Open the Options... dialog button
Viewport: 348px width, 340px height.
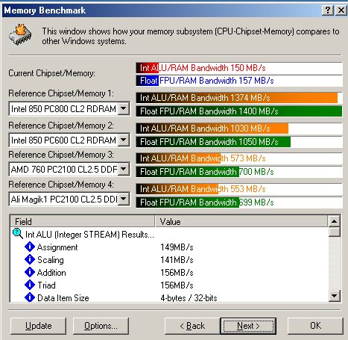(x=101, y=326)
